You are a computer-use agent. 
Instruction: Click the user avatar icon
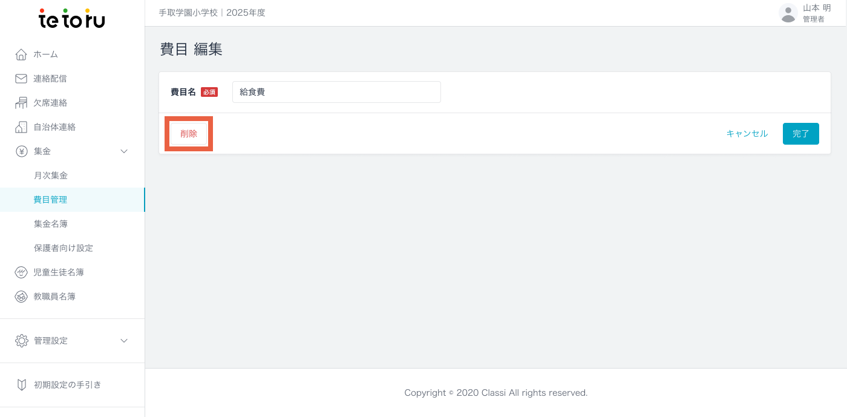tap(788, 13)
